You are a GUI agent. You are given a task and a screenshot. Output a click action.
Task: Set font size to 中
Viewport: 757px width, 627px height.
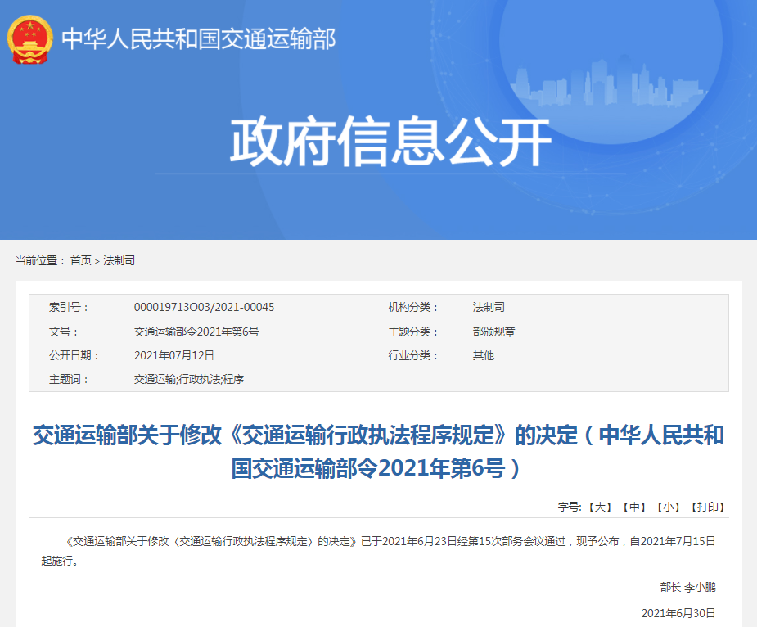pos(633,507)
